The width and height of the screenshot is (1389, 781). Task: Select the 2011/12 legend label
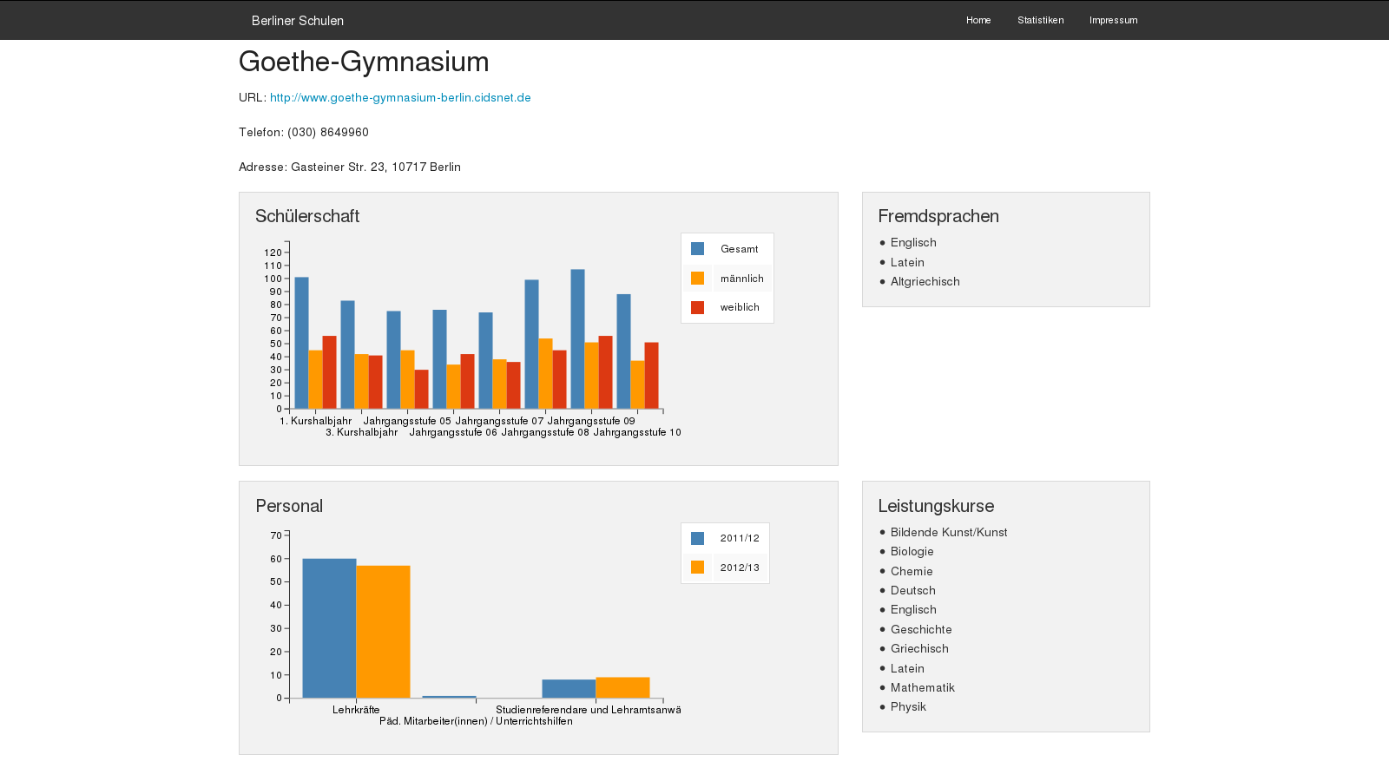tap(740, 538)
